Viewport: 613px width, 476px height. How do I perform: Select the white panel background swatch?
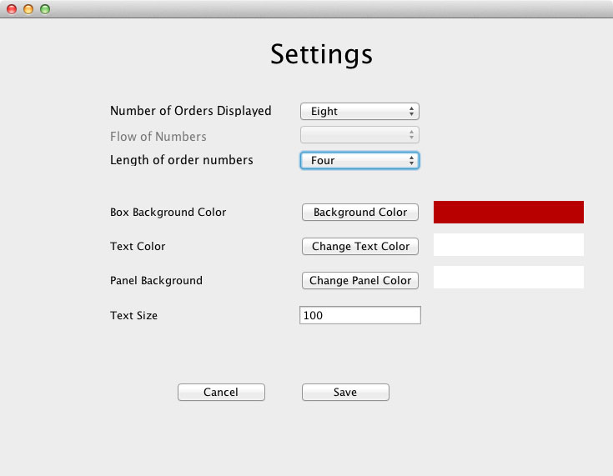(x=509, y=277)
